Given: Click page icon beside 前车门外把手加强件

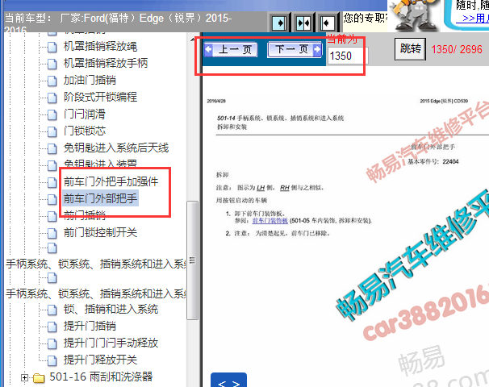Looking at the screenshot, I should (x=52, y=182).
